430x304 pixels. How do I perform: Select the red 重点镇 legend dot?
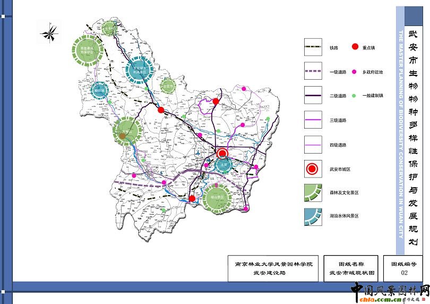pos(355,47)
